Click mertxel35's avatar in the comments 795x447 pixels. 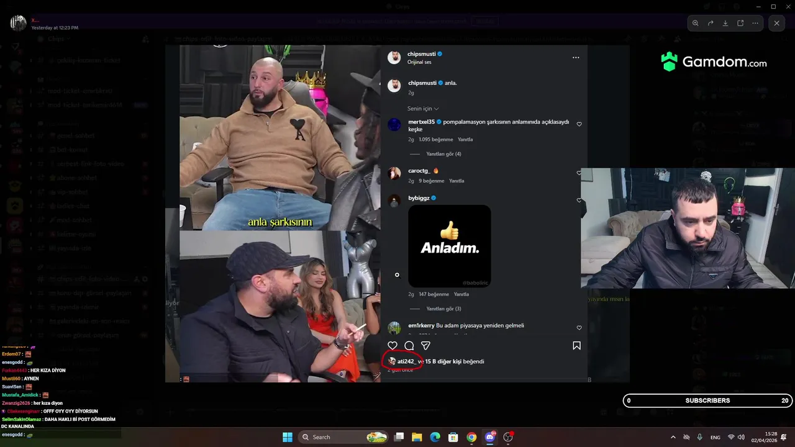[x=394, y=125]
